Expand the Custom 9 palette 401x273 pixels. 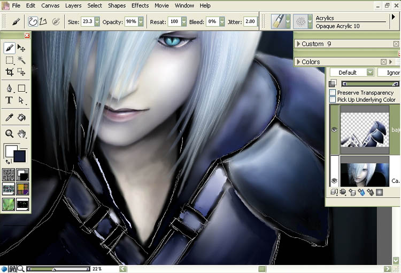point(298,44)
